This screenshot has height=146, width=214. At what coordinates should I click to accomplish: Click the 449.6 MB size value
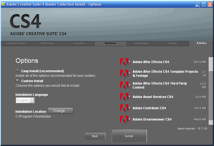(x=200, y=119)
